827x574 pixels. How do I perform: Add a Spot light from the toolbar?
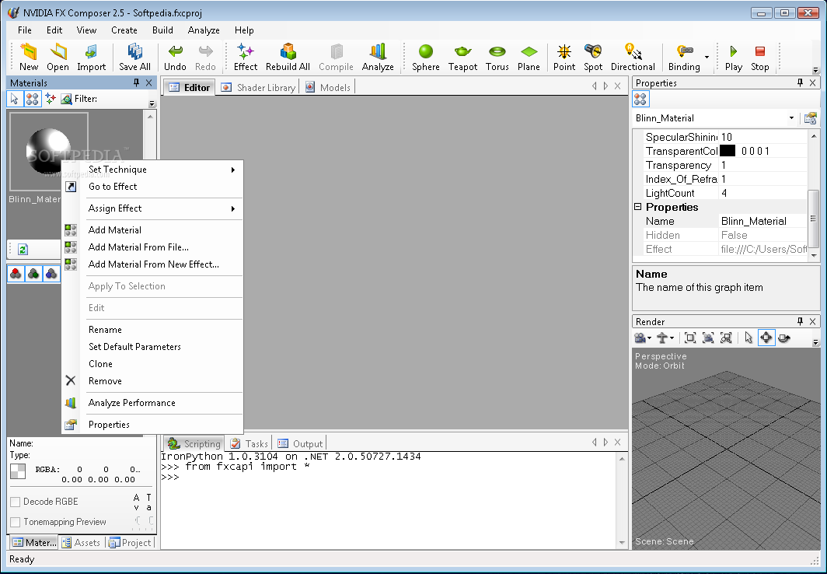[x=593, y=57]
